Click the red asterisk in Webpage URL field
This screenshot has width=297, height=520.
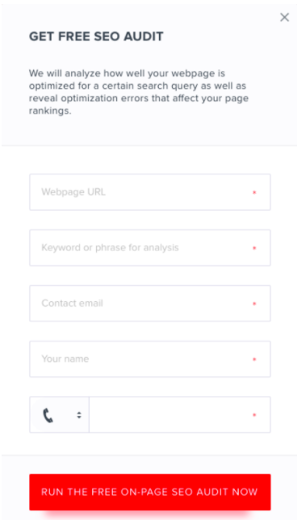pyautogui.click(x=254, y=192)
